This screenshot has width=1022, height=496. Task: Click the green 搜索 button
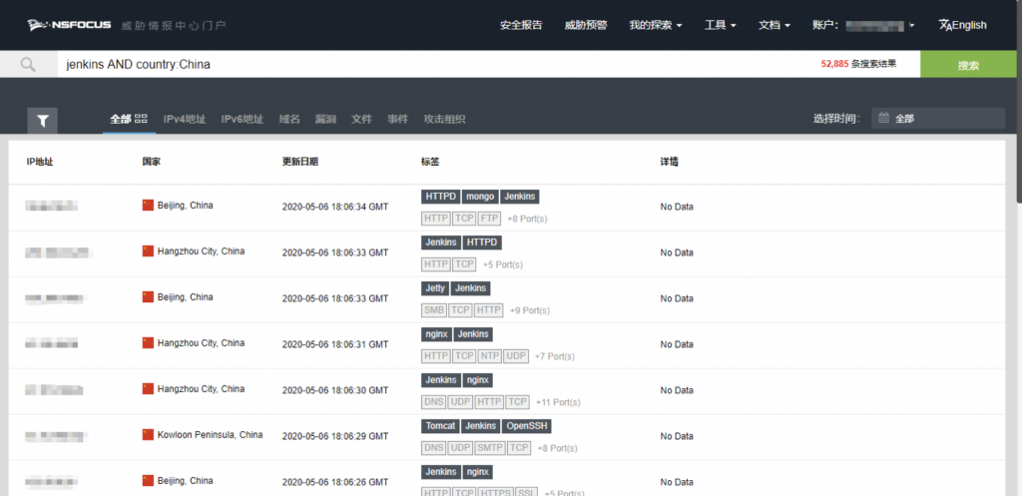(968, 65)
